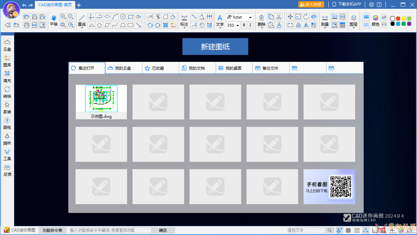
Task: Switch to My Desktop (我的桌面) tab
Action: click(234, 68)
